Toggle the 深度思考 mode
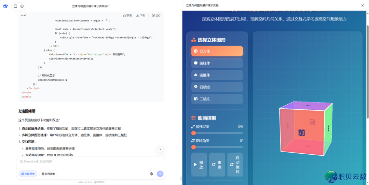This screenshot has height=185, width=369. pos(28,174)
